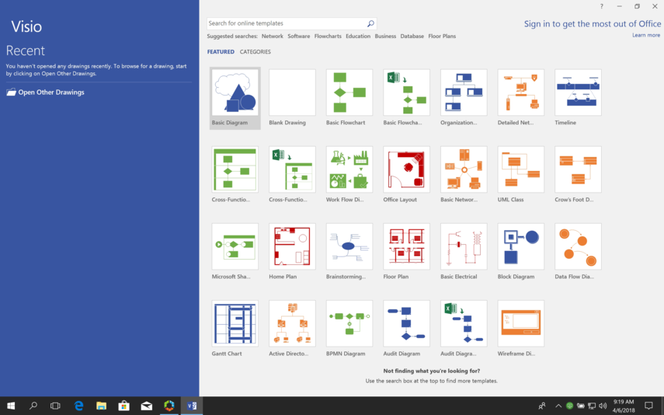
Task: Choose the Flowcharts suggested search
Action: (328, 37)
